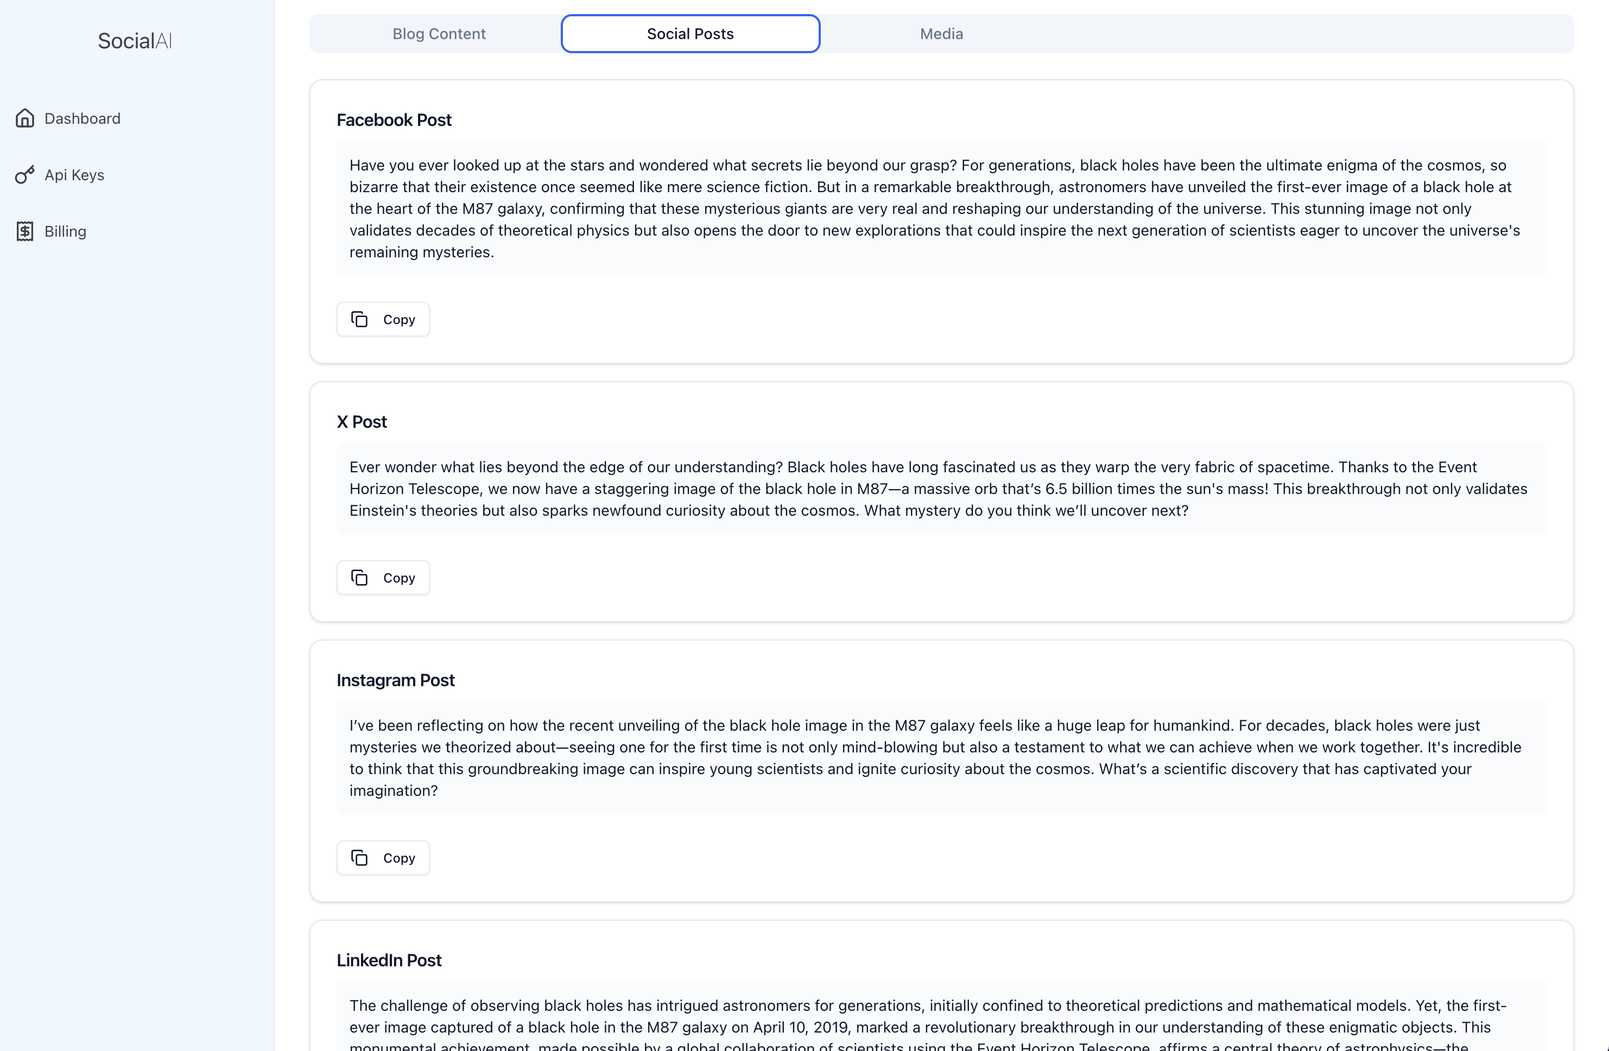Open the Dashboard link text in sidebar

83,118
